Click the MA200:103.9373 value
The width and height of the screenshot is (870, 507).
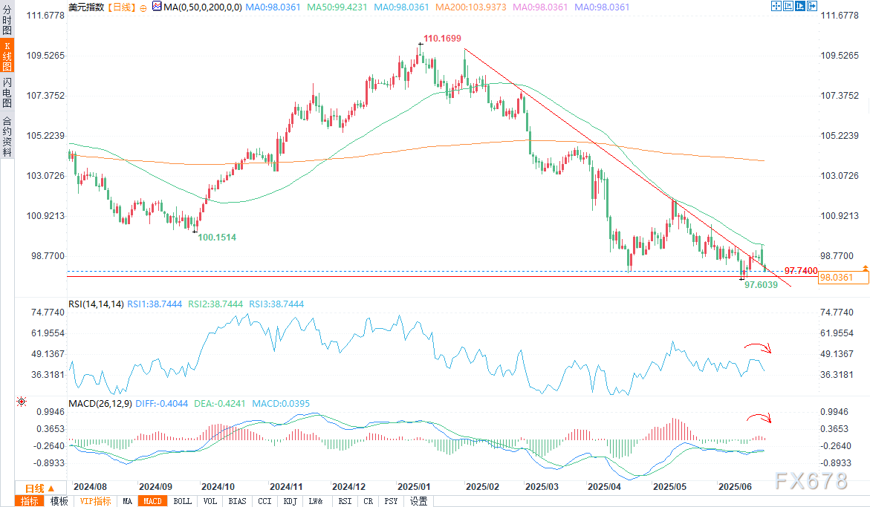coord(471,7)
